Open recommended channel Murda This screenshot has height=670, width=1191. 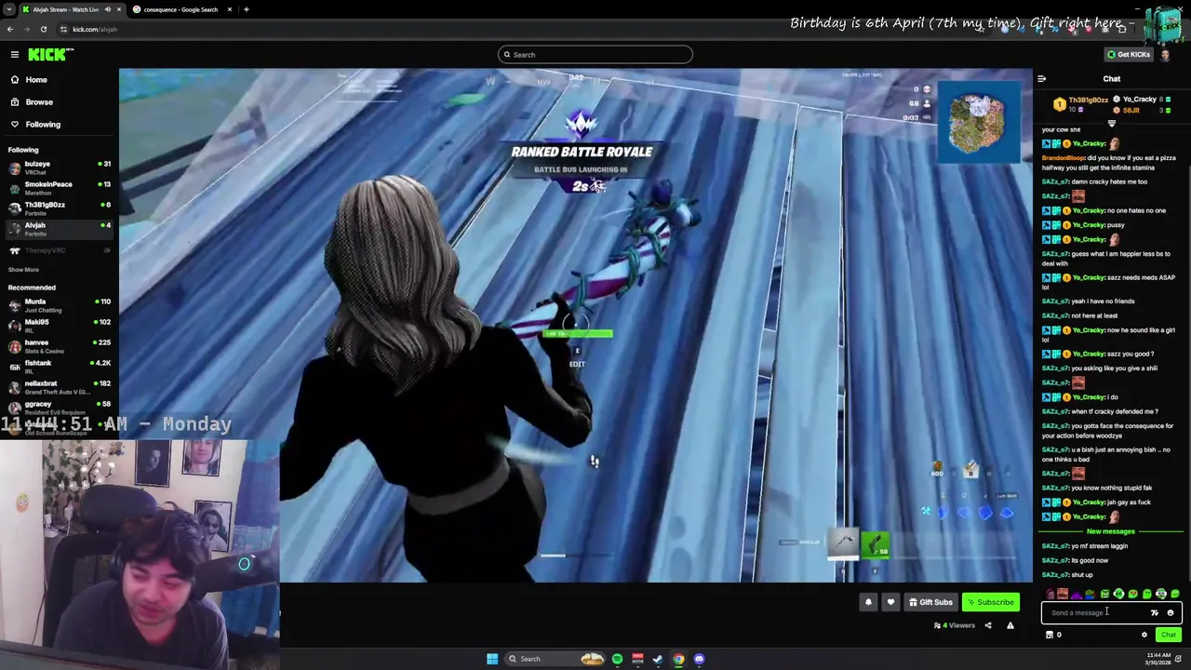click(x=58, y=305)
